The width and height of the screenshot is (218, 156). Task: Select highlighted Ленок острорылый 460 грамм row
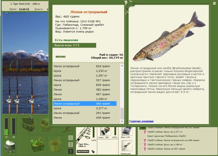click(84, 104)
